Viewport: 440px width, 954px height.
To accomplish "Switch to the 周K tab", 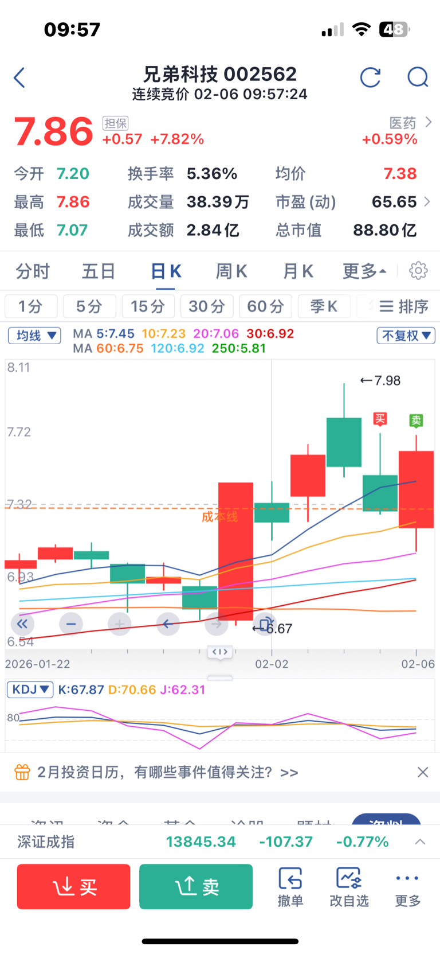I will (x=231, y=271).
